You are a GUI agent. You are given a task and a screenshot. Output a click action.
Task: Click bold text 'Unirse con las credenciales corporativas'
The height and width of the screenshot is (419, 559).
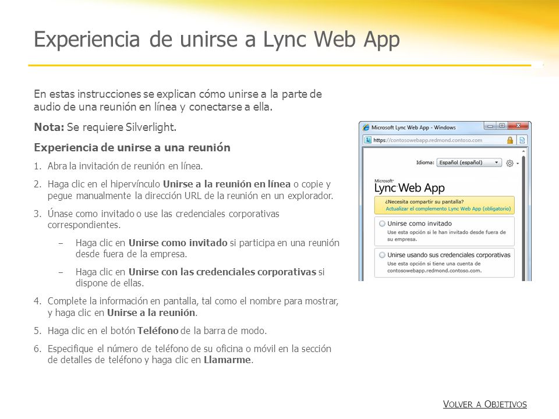[222, 272]
